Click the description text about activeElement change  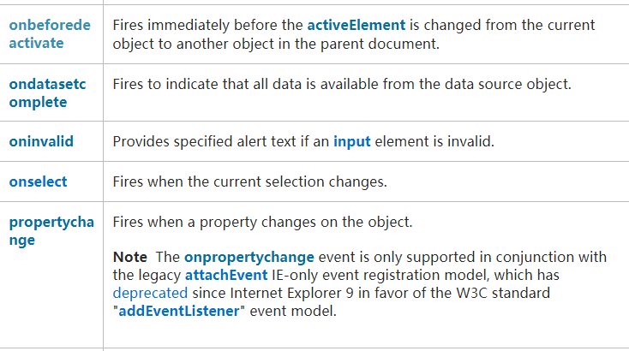click(353, 34)
